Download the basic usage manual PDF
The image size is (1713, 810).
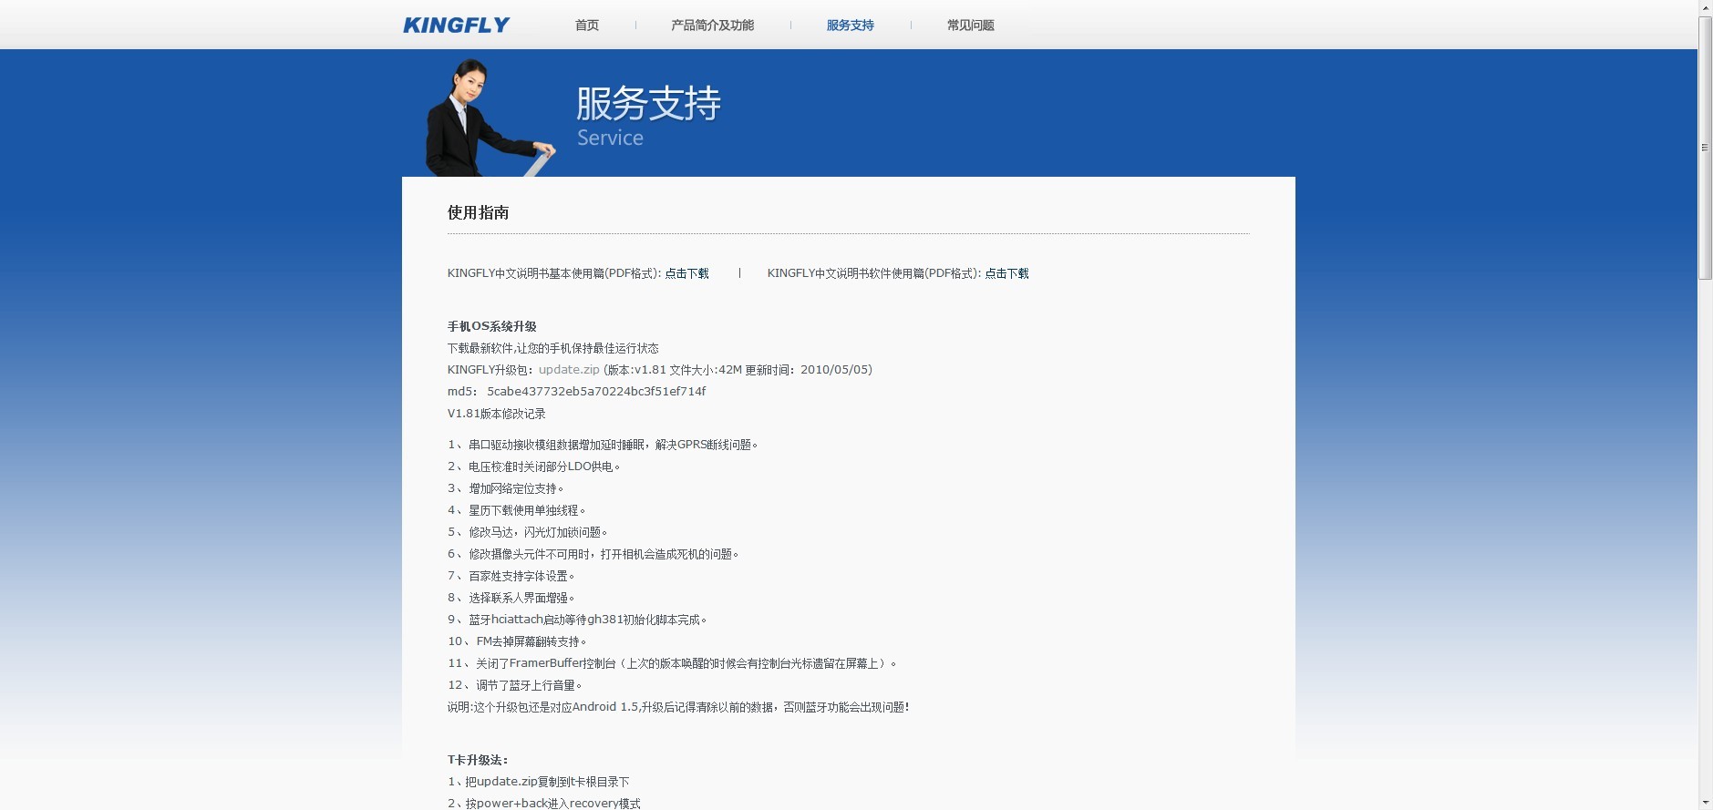click(x=686, y=273)
